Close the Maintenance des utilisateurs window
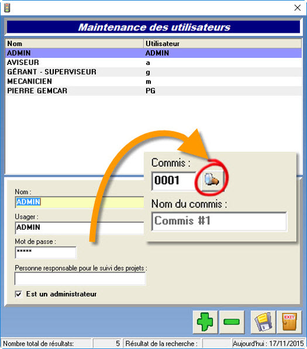 pos(298,8)
